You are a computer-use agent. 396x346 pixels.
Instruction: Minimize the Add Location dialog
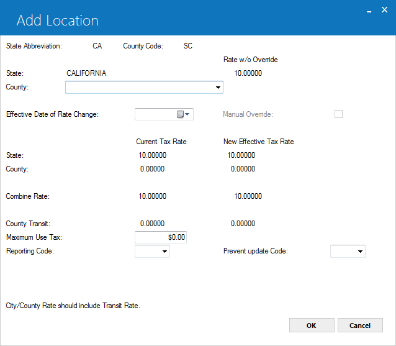[369, 11]
